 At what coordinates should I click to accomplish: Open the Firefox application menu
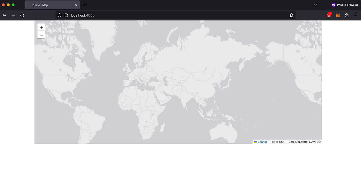click(356, 15)
